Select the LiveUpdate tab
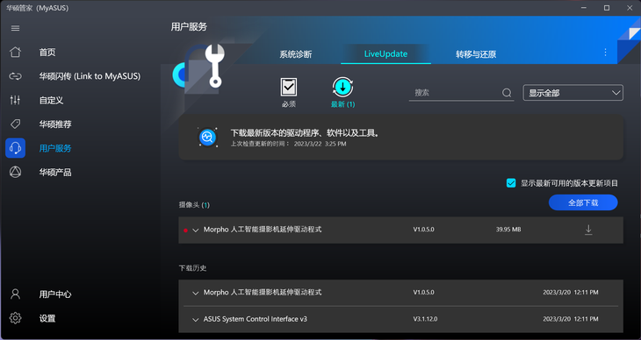Viewport: 641px width, 340px height. click(385, 53)
